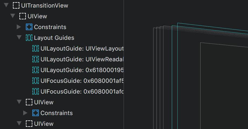This screenshot has height=129, width=248.
Task: Click the teal Layout Guides icon
Action: (x=29, y=38)
